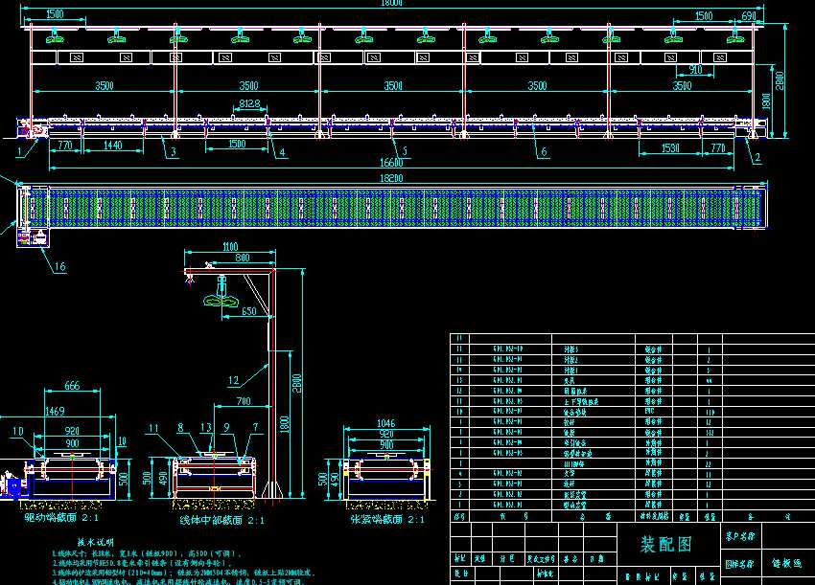The image size is (815, 585).
Task: Click the 650 dimension text
Action: coord(249,311)
